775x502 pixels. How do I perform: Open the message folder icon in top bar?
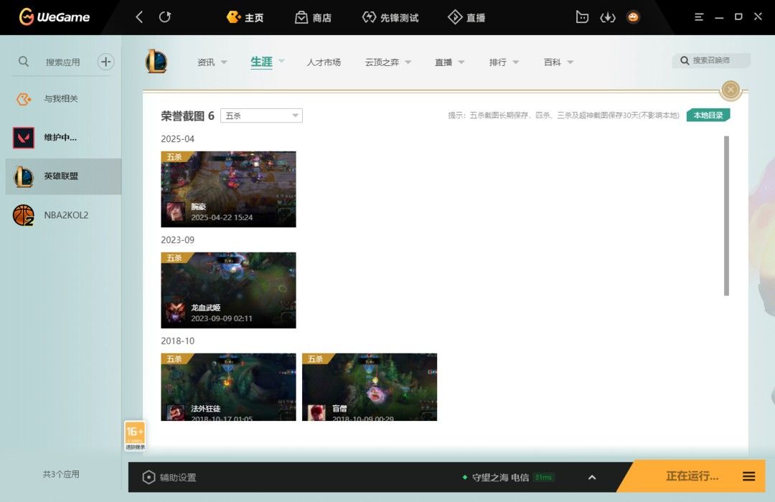pos(582,17)
